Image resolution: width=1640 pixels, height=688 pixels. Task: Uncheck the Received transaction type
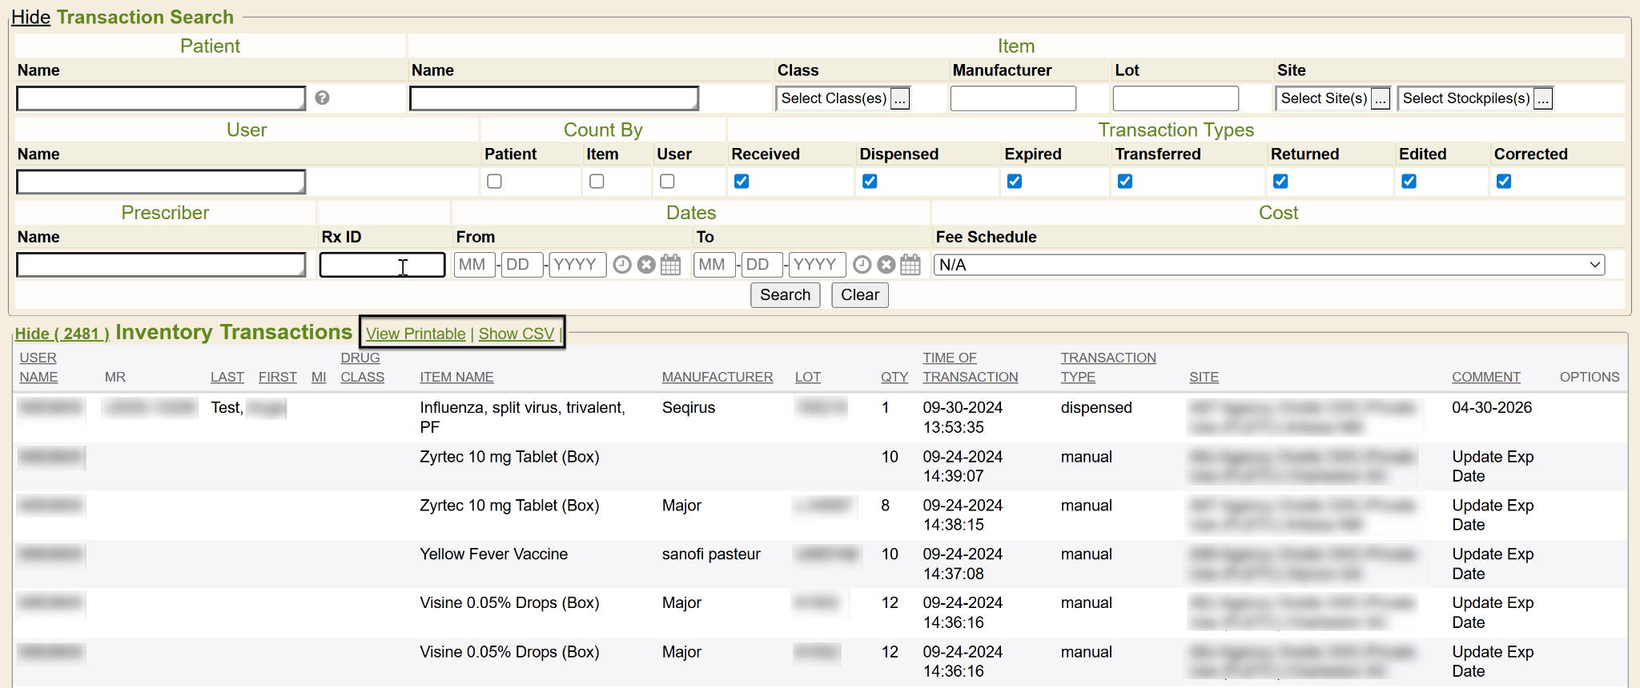pos(742,182)
